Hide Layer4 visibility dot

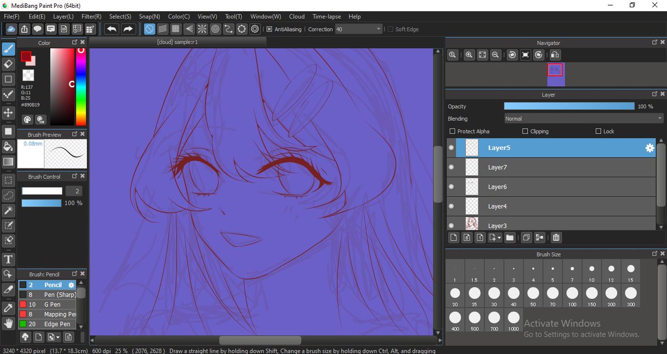tap(451, 206)
